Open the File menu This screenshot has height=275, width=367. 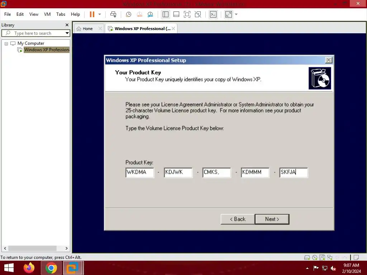pyautogui.click(x=8, y=14)
